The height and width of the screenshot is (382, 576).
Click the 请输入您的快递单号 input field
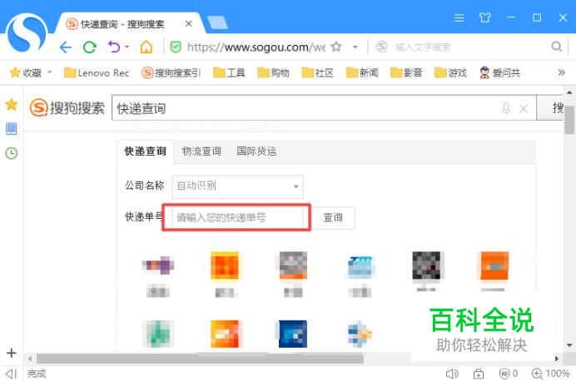coord(236,217)
